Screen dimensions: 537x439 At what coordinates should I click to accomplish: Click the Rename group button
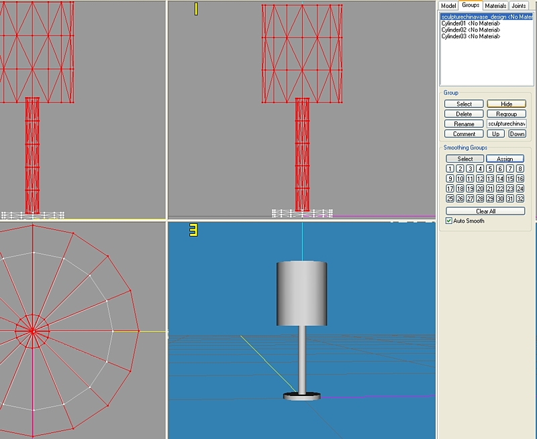click(x=464, y=124)
